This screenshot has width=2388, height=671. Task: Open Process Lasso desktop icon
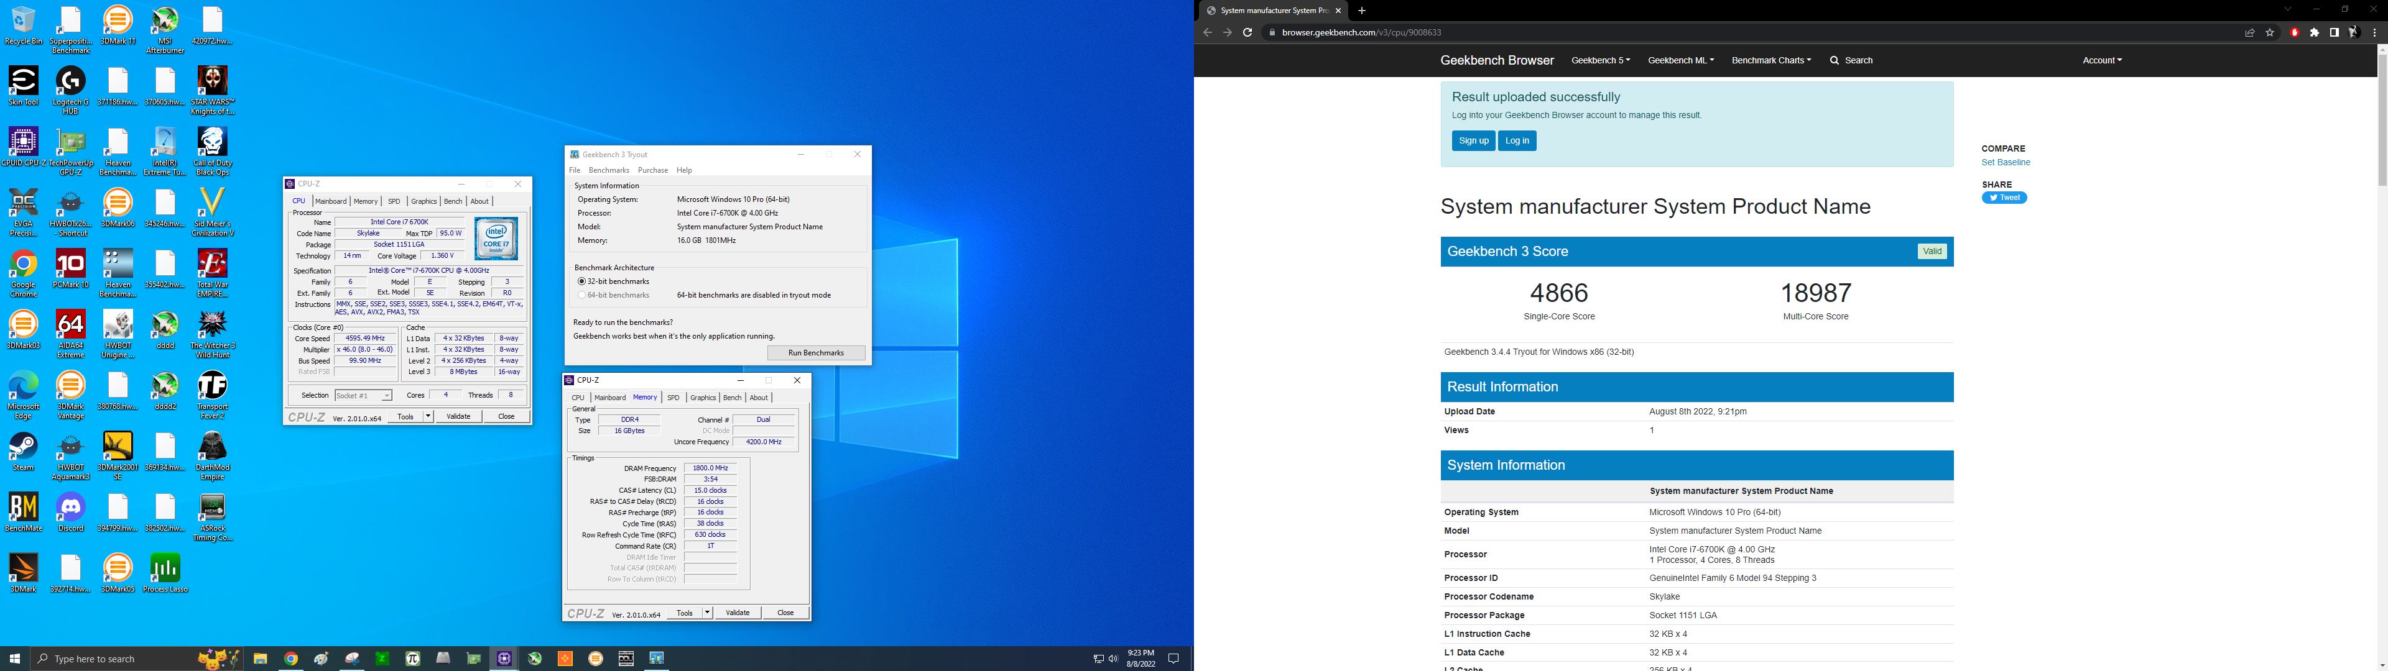pyautogui.click(x=165, y=573)
